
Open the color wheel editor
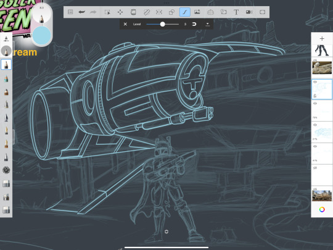322,209
